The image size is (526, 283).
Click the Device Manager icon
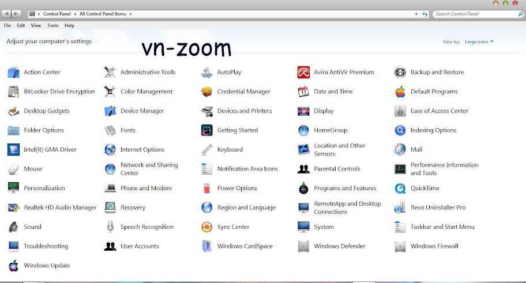click(x=110, y=111)
